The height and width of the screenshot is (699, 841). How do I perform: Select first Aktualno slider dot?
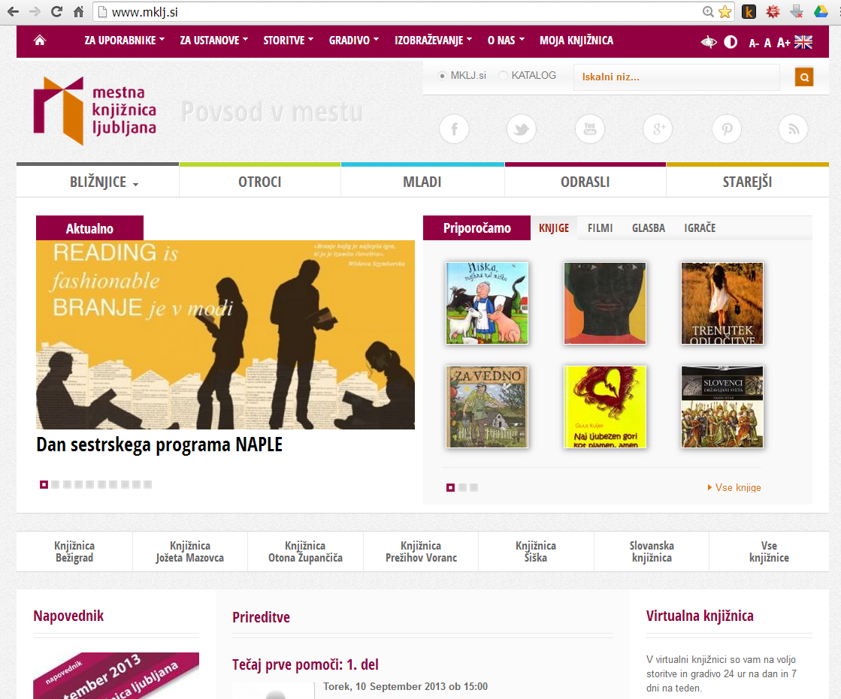[x=44, y=485]
